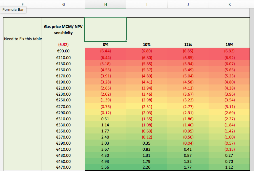Viewport: 254px width, 171px height.
Task: Click the selected empty cell in column H
Action: 105,29
